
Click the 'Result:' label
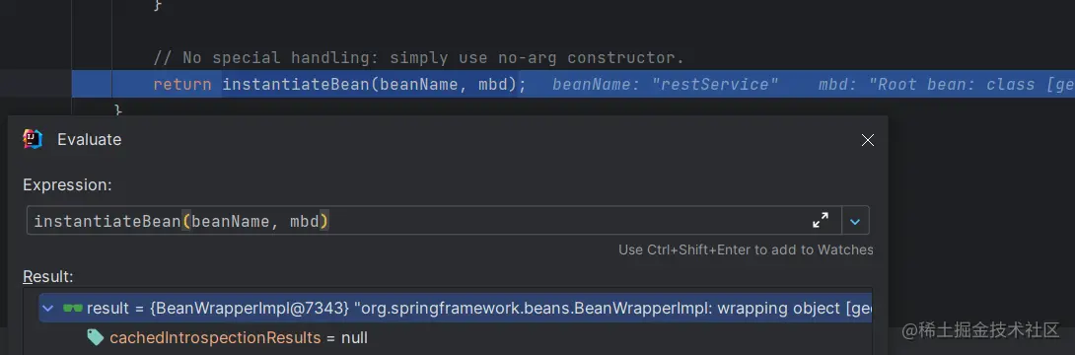[48, 276]
